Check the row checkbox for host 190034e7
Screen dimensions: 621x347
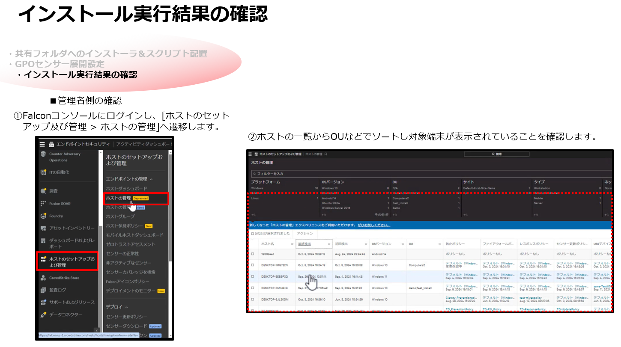coord(252,254)
